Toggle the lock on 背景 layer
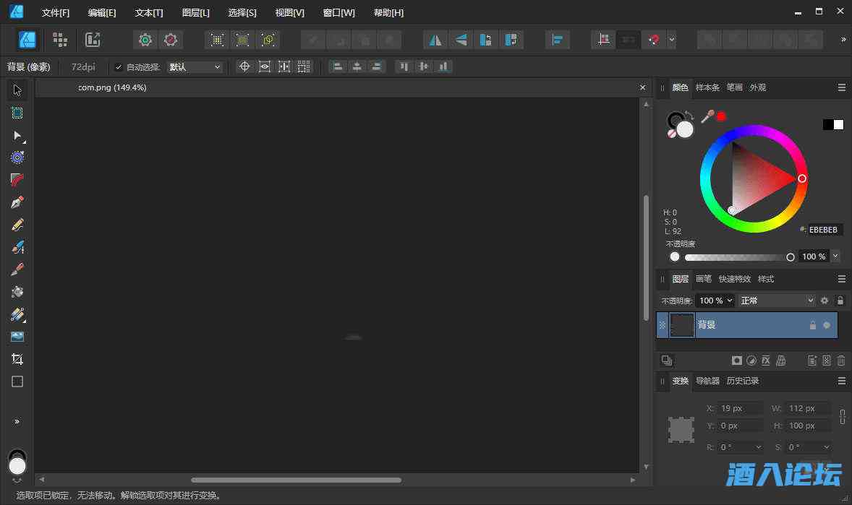Screen dimensions: 852x505 click(x=812, y=325)
